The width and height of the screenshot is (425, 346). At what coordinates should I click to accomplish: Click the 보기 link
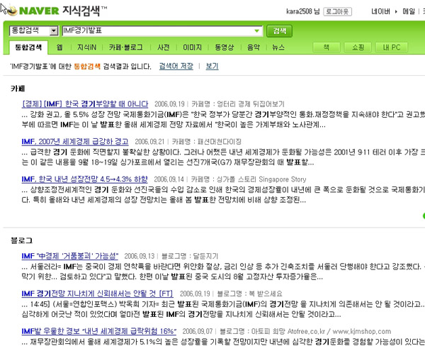[212, 66]
